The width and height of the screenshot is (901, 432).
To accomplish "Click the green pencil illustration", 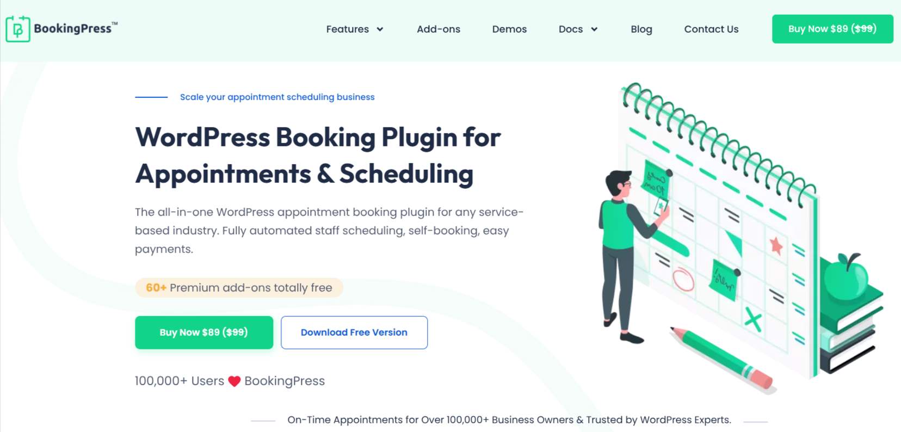I will click(723, 357).
